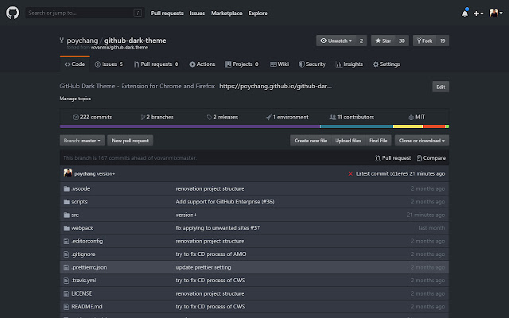Click the teal language bar segment
This screenshot has height=318, width=509.
click(x=356, y=126)
